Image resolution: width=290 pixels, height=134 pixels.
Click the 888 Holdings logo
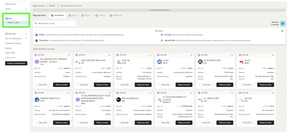[119, 100]
